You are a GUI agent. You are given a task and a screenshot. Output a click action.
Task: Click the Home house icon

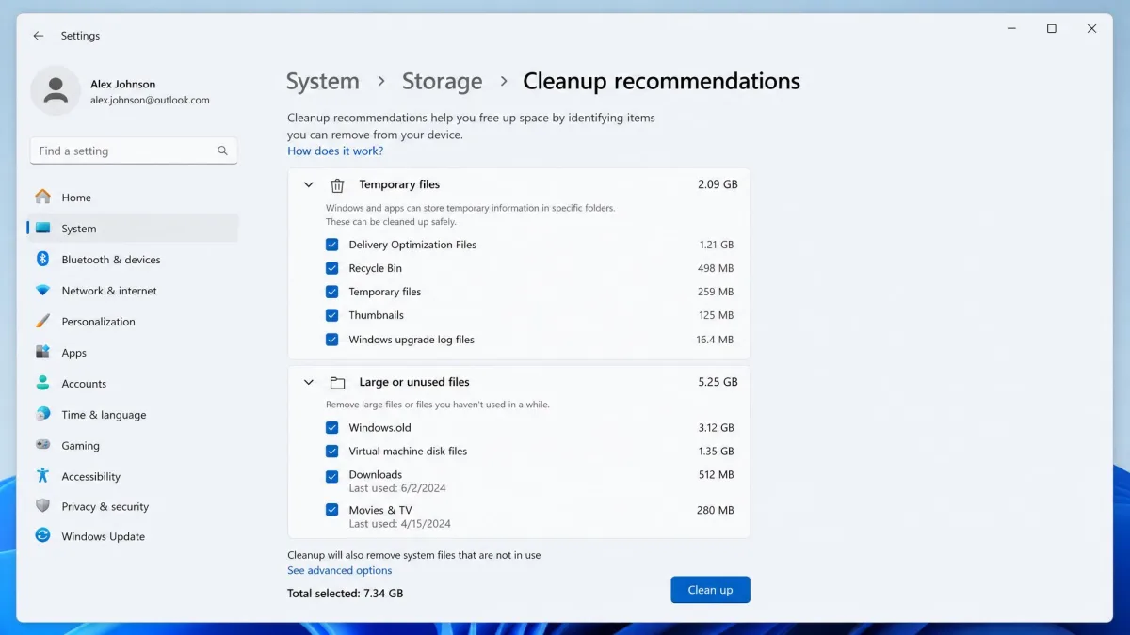click(43, 197)
